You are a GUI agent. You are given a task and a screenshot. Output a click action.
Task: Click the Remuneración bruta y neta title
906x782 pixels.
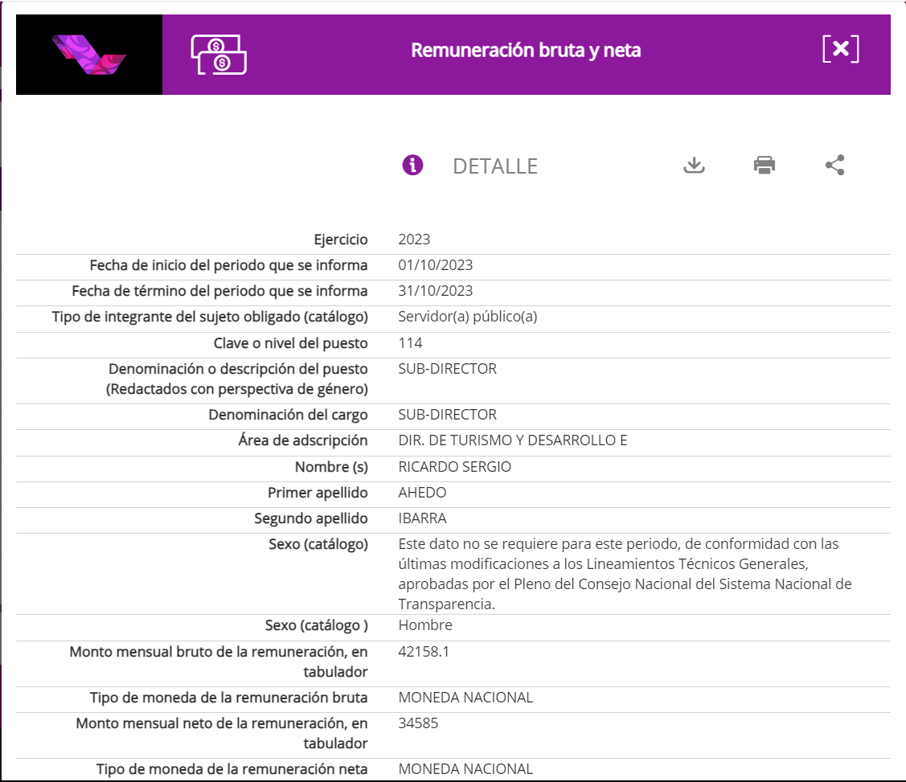(526, 51)
